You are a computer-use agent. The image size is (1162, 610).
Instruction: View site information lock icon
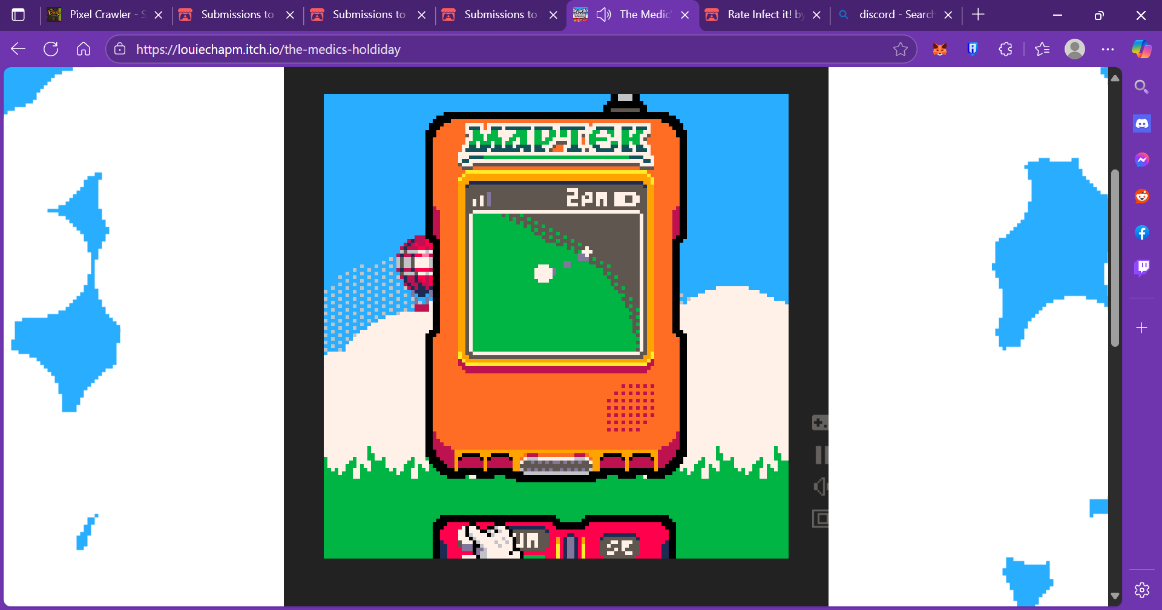pos(120,49)
